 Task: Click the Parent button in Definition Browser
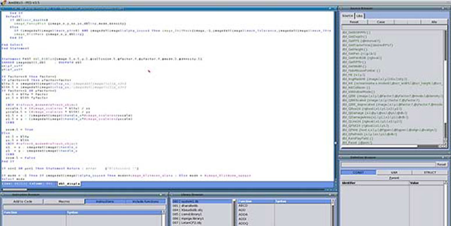(x=394, y=178)
